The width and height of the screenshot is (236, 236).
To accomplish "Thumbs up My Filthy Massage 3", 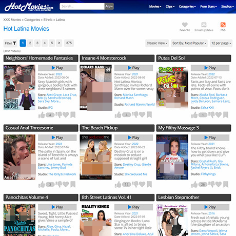I will (194, 185).
